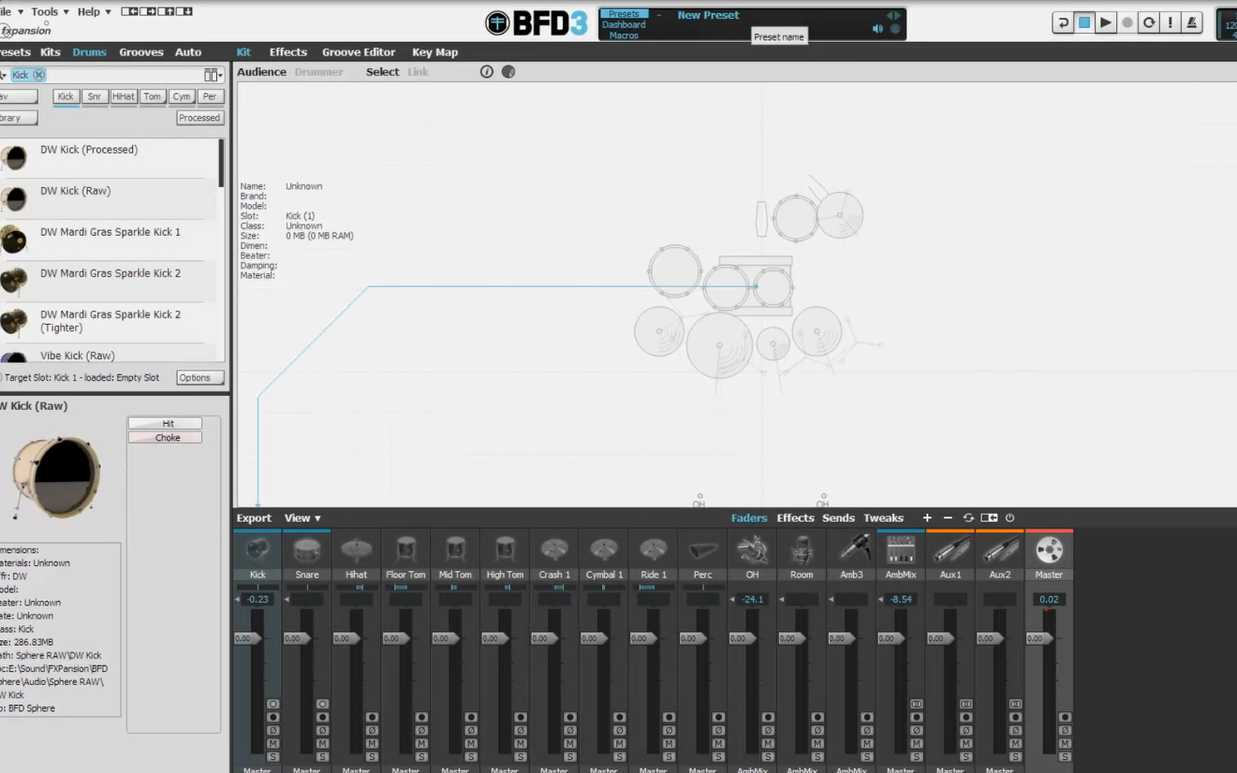Open the Groove Editor tab
Screen dimensions: 1237x773
tap(359, 52)
